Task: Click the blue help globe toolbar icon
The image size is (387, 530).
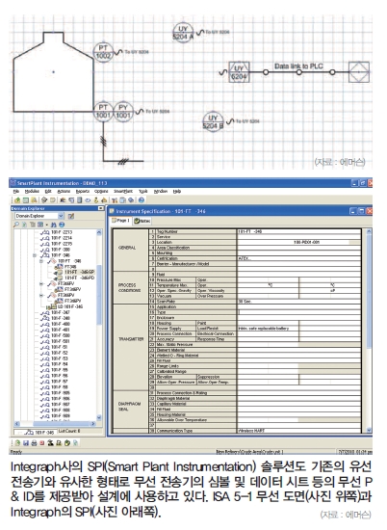Action: point(142,200)
